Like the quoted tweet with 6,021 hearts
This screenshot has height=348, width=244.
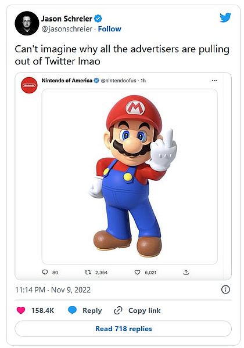tap(138, 272)
